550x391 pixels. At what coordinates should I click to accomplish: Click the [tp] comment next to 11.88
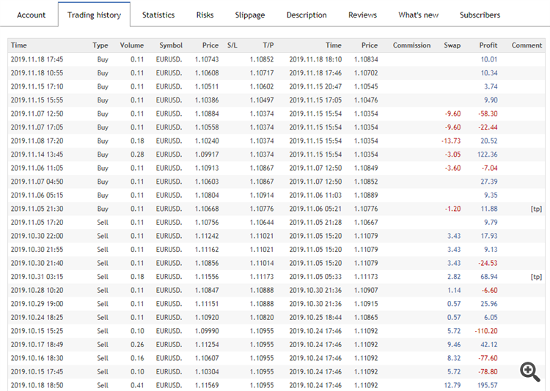[x=536, y=209]
